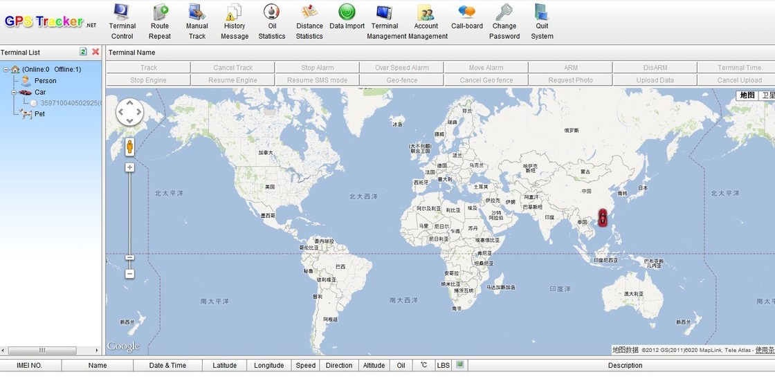The height and width of the screenshot is (390, 775).
Task: Collapse the root Online/Offline tree node
Action: click(5, 69)
